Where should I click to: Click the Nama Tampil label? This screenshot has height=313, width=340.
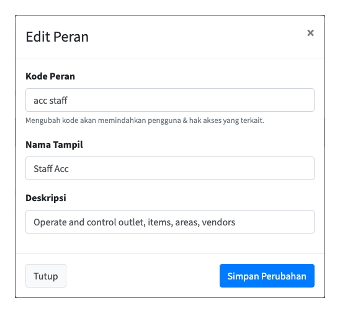click(54, 145)
